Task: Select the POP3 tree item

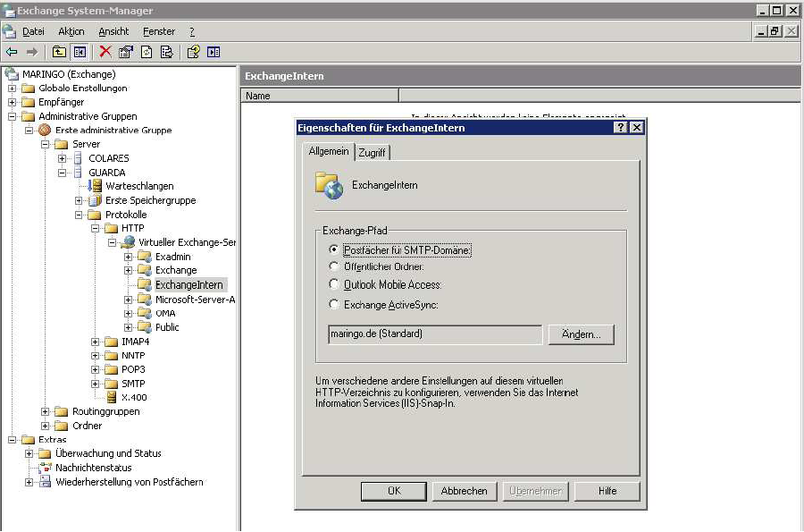Action: click(133, 369)
